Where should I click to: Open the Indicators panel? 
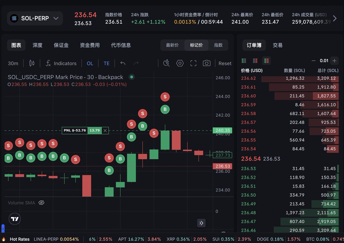coord(61,63)
